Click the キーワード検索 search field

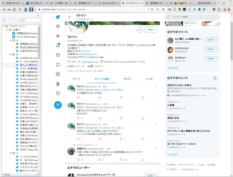pos(193,17)
